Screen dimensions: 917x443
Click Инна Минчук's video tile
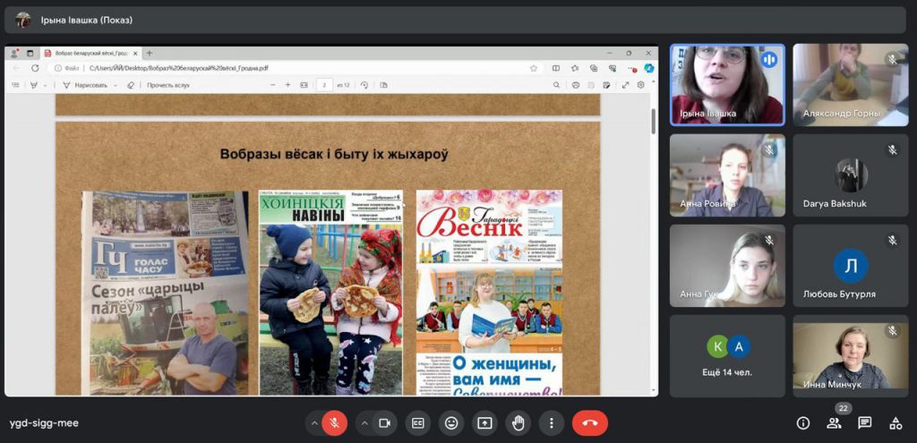tap(850, 355)
